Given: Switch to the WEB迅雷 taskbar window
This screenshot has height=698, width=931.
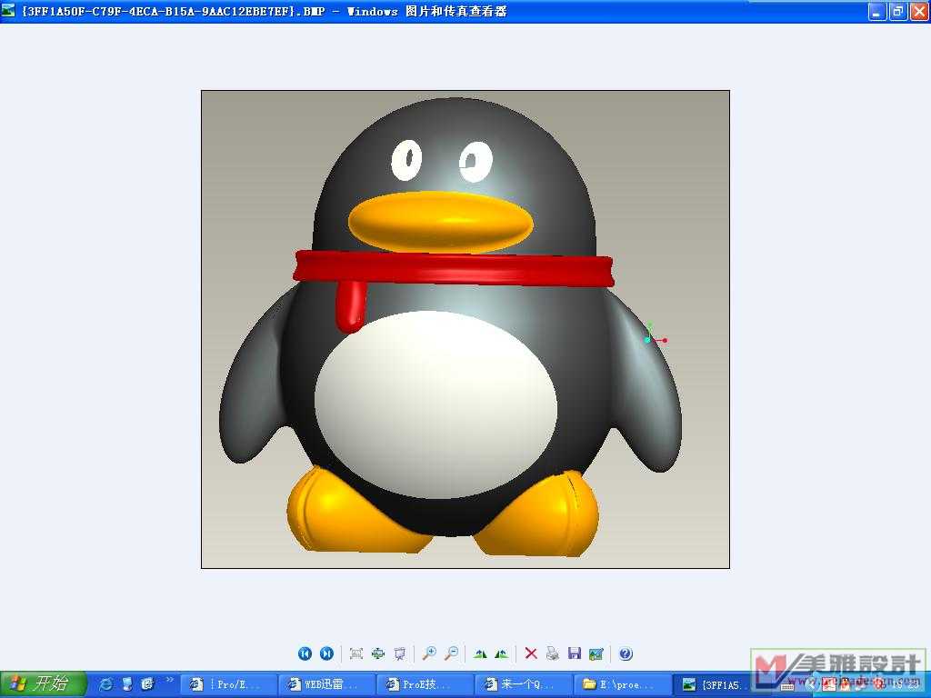Looking at the screenshot, I should (327, 684).
